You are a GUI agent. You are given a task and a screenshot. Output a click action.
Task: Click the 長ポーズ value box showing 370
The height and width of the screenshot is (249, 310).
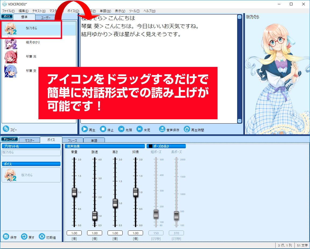pos(176,233)
